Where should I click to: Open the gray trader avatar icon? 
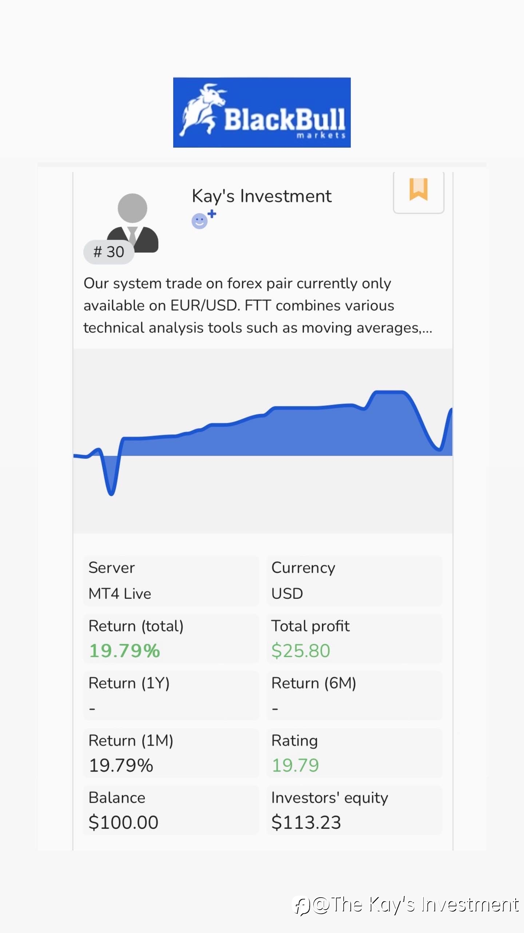(x=133, y=223)
